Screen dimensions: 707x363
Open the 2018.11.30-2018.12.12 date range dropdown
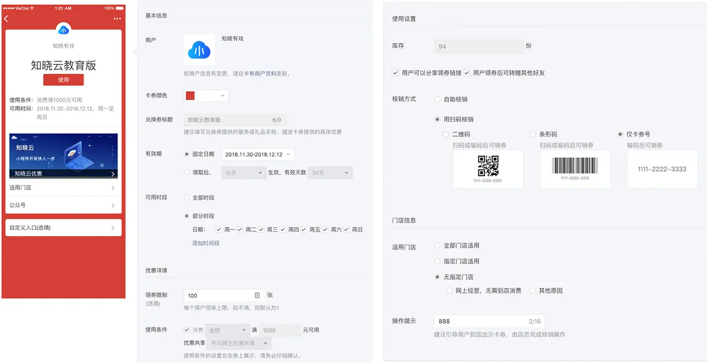(x=257, y=154)
